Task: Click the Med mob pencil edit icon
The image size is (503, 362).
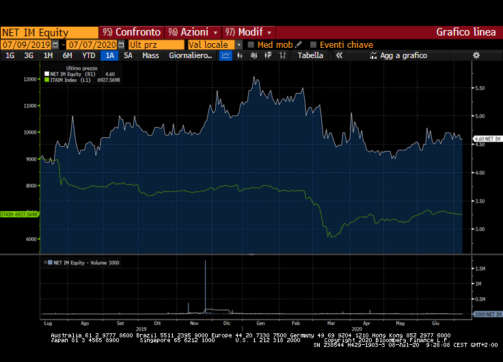Action: [x=299, y=44]
